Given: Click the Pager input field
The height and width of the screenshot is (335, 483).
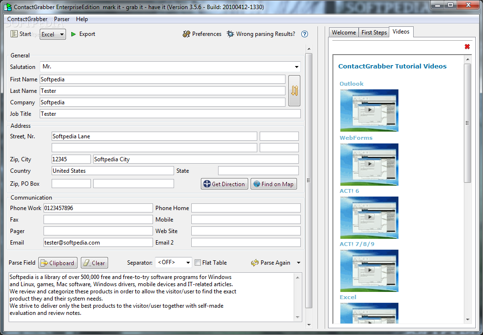Looking at the screenshot, I should tap(98, 231).
